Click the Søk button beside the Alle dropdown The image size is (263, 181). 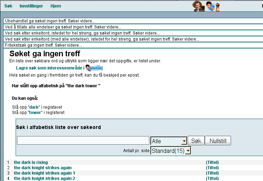pyautogui.click(x=196, y=141)
